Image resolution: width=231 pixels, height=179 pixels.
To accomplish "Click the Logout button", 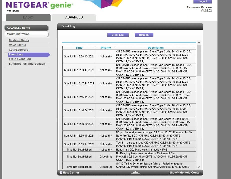I will (202, 1).
